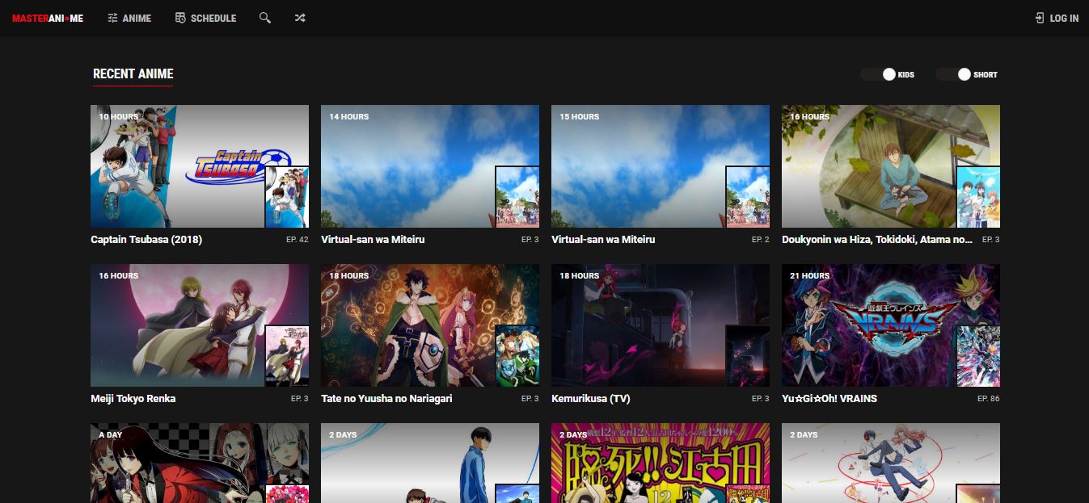The image size is (1089, 503).
Task: Click the Kemurikusa (TV) title
Action: tap(591, 399)
